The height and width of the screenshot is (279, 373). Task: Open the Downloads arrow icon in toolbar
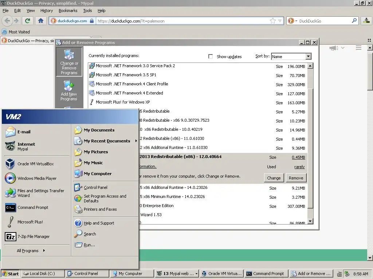[366, 21]
